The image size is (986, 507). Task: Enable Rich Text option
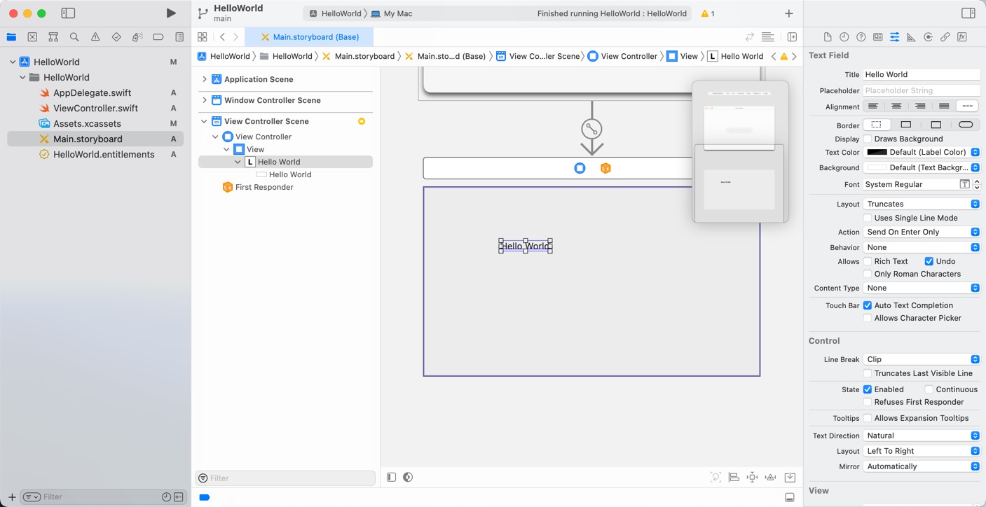pyautogui.click(x=868, y=261)
